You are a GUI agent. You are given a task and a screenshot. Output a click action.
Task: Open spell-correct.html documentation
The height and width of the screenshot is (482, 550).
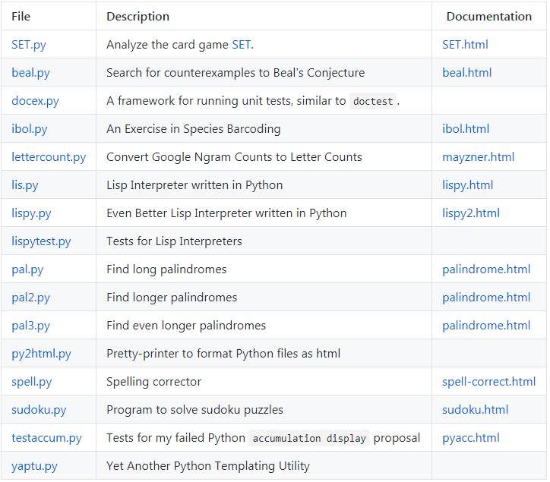tap(488, 382)
